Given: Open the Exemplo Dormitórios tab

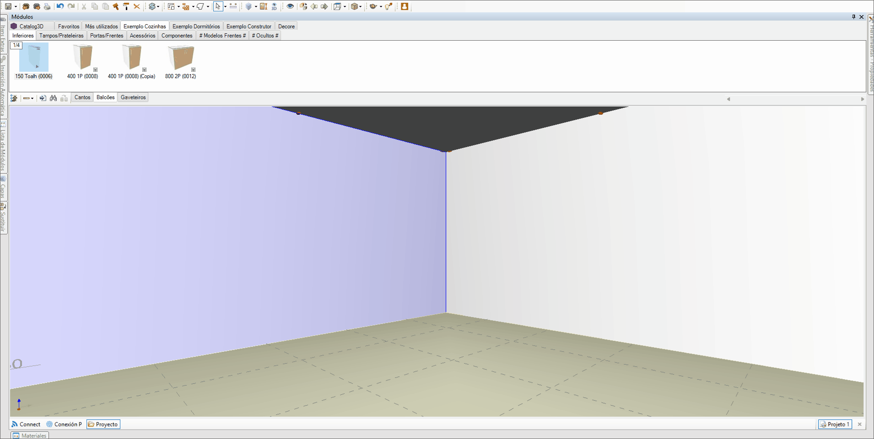Looking at the screenshot, I should click(196, 26).
